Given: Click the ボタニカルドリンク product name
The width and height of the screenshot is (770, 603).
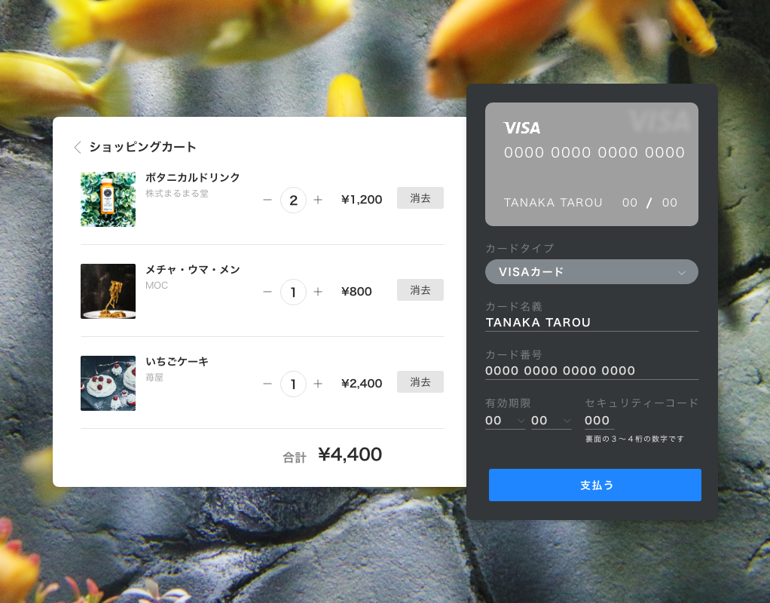Looking at the screenshot, I should click(193, 177).
